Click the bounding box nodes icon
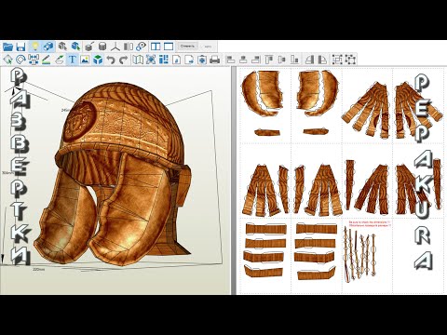The height and width of the screenshot is (335, 447). 350,60
